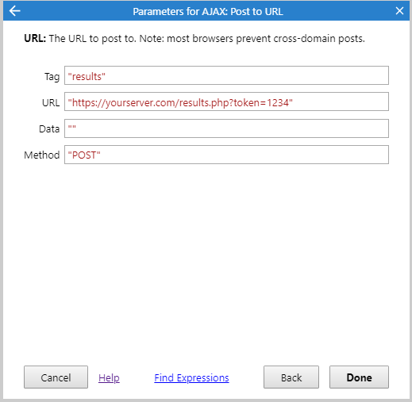Viewport: 412px width, 402px height.
Task: Click the Data label text
Action: 49,129
